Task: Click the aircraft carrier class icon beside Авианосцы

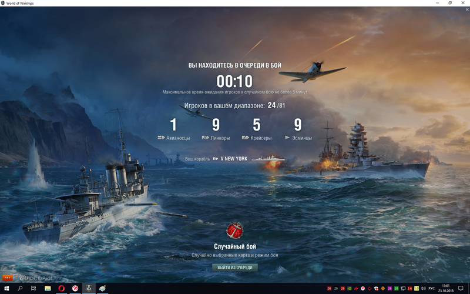Action: click(161, 138)
